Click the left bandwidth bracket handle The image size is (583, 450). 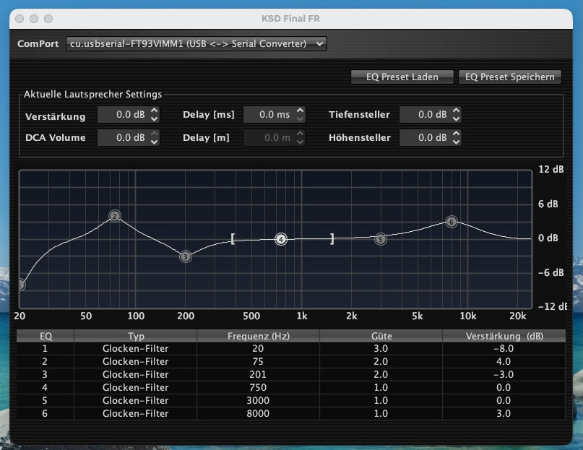(x=233, y=238)
